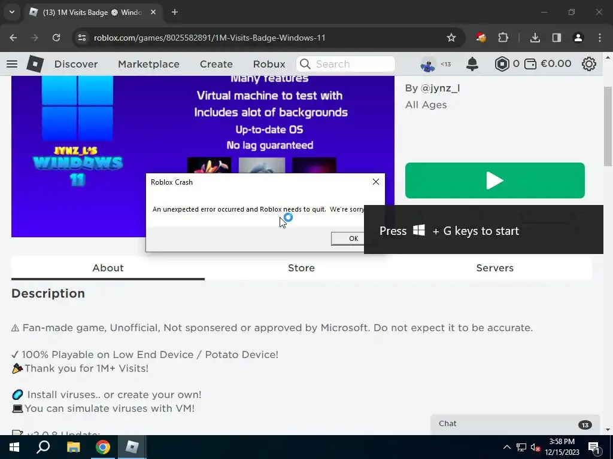Close the Roblox Crash dialog with X
The width and height of the screenshot is (613, 459).
coord(376,182)
